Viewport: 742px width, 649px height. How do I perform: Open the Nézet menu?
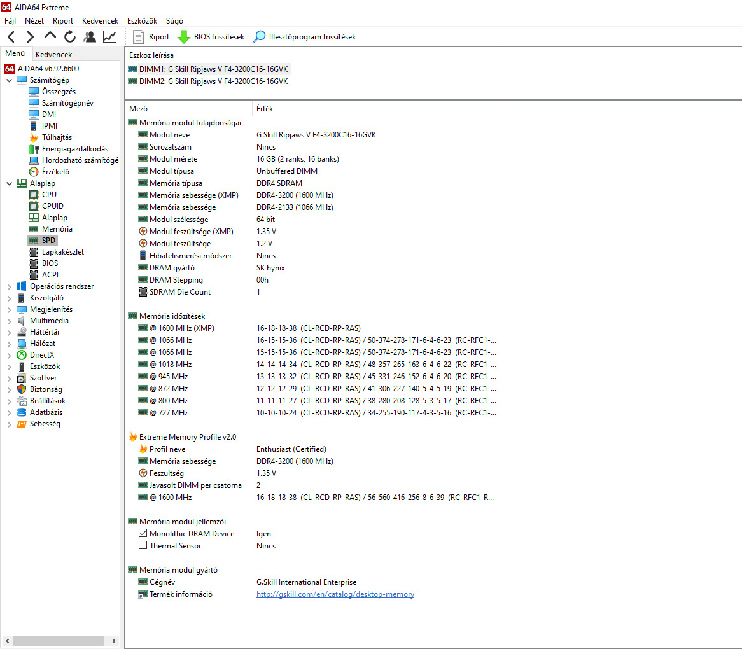click(34, 21)
